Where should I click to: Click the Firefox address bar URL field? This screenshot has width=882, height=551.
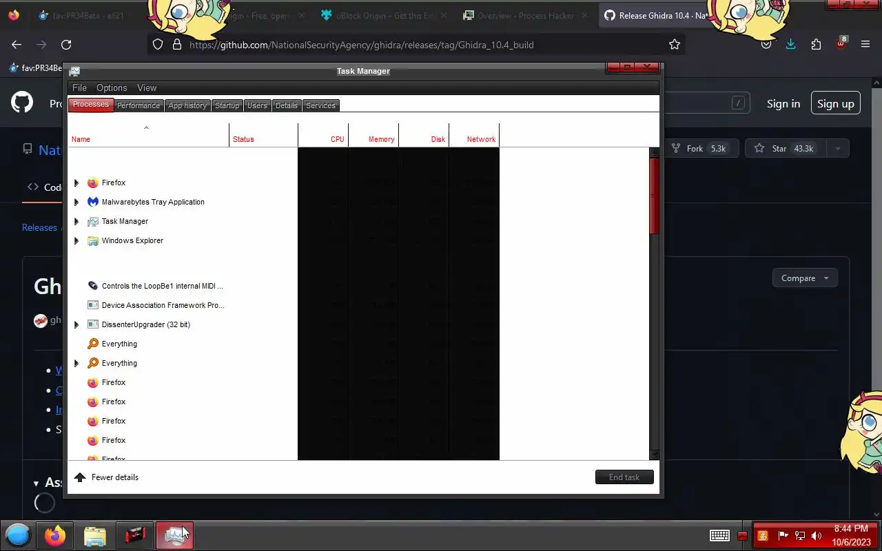click(416, 45)
